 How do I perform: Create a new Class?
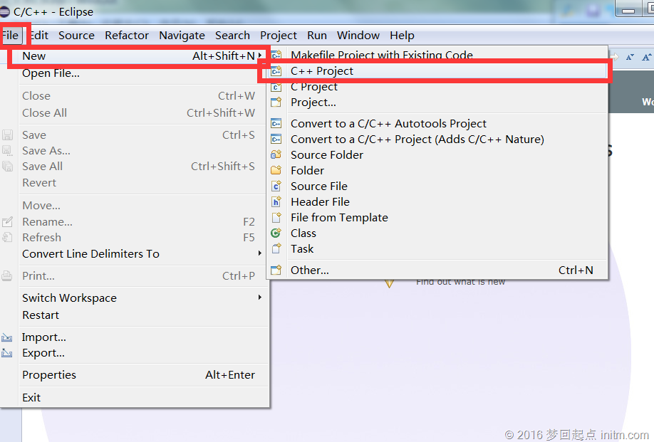(437, 233)
